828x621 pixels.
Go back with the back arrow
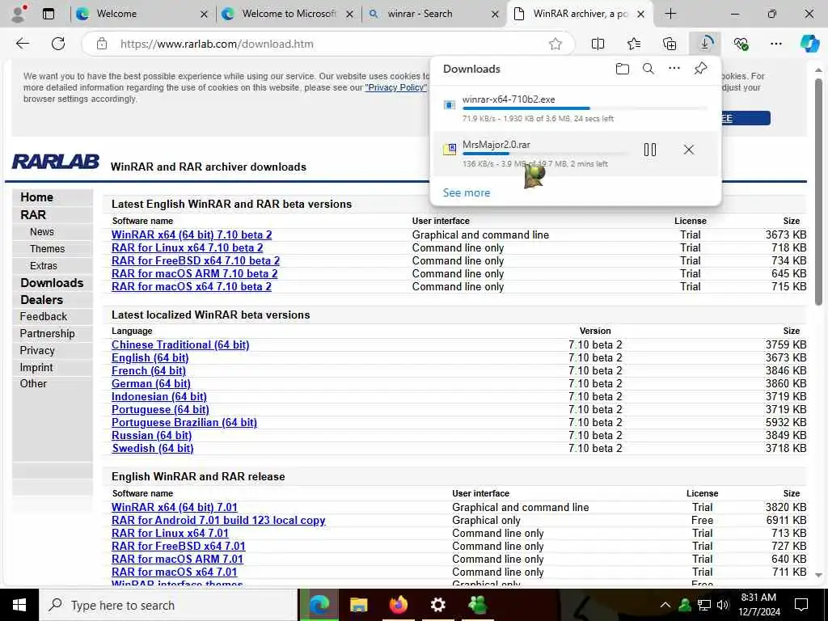click(x=23, y=44)
